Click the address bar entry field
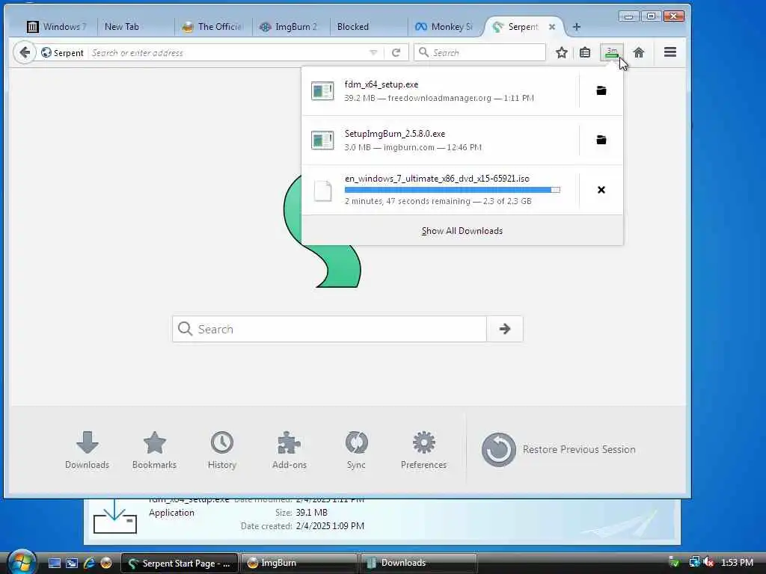Image resolution: width=766 pixels, height=574 pixels. tap(227, 53)
